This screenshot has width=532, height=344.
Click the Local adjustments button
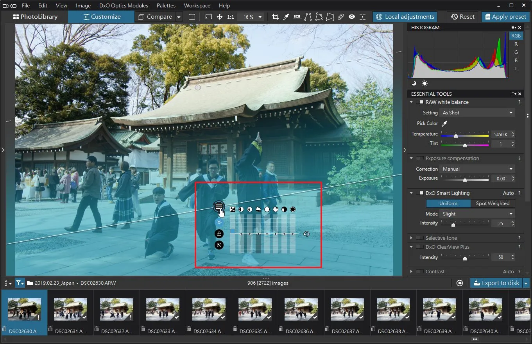pos(405,17)
